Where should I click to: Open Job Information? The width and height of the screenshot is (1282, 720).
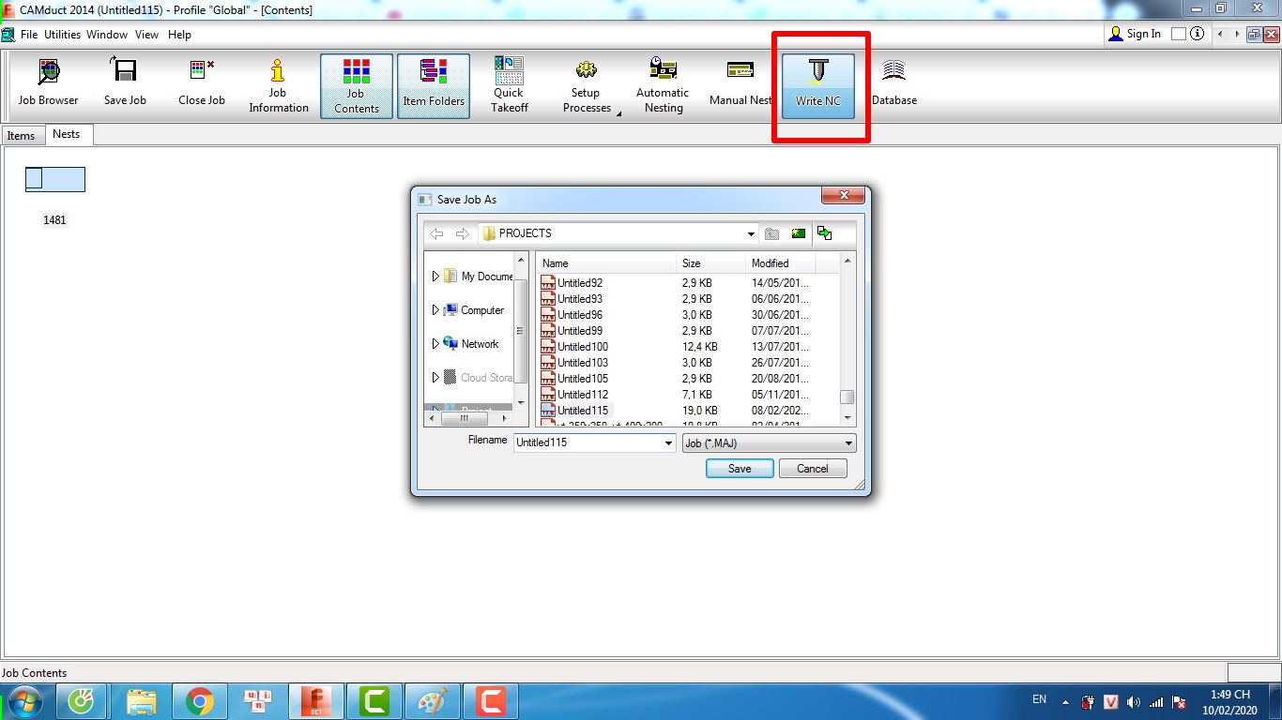(x=278, y=84)
